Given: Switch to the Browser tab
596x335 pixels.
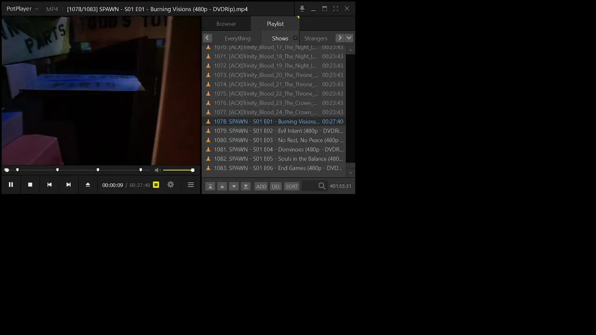Looking at the screenshot, I should coord(226,24).
